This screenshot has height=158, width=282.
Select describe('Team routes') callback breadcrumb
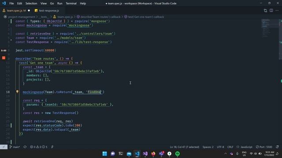(100, 17)
